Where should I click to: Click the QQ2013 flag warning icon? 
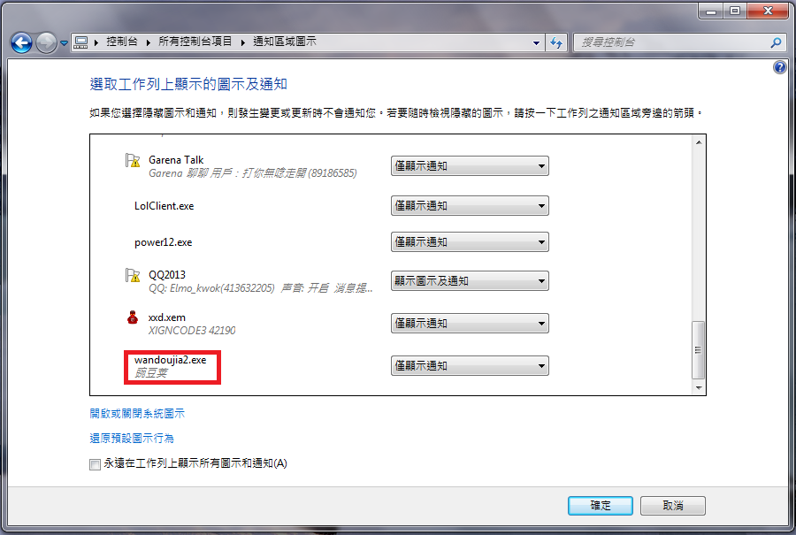click(133, 275)
